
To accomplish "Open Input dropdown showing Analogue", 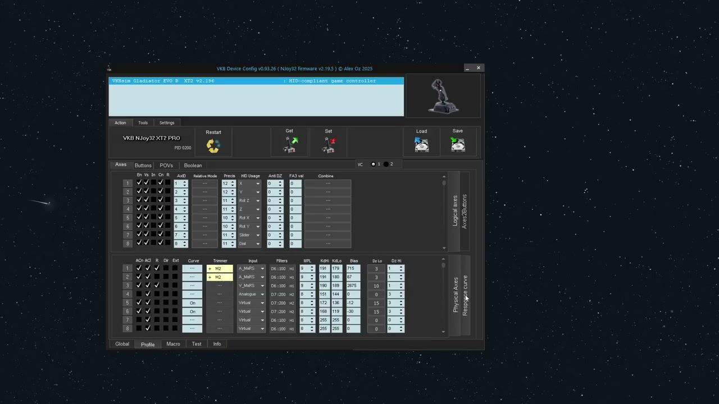I will [251, 294].
